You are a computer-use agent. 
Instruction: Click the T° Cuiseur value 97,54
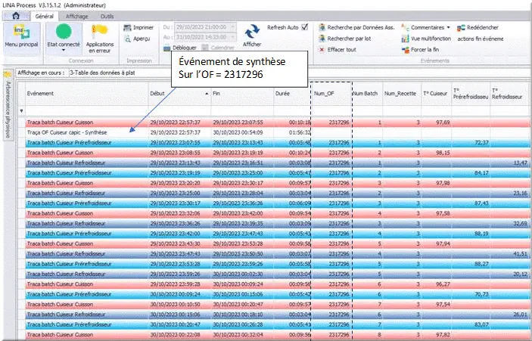[443, 305]
